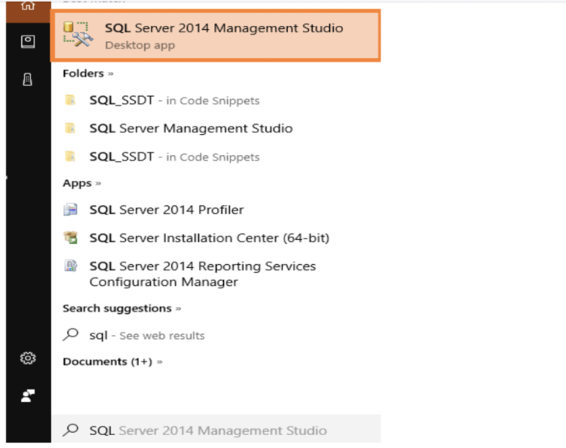
Task: Expand the Documents (1+) section
Action: click(112, 362)
